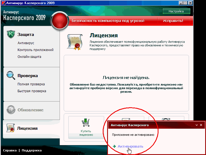This screenshot has width=206, height=155.
Task: Open Онлайн-защита item
Action: (29, 57)
